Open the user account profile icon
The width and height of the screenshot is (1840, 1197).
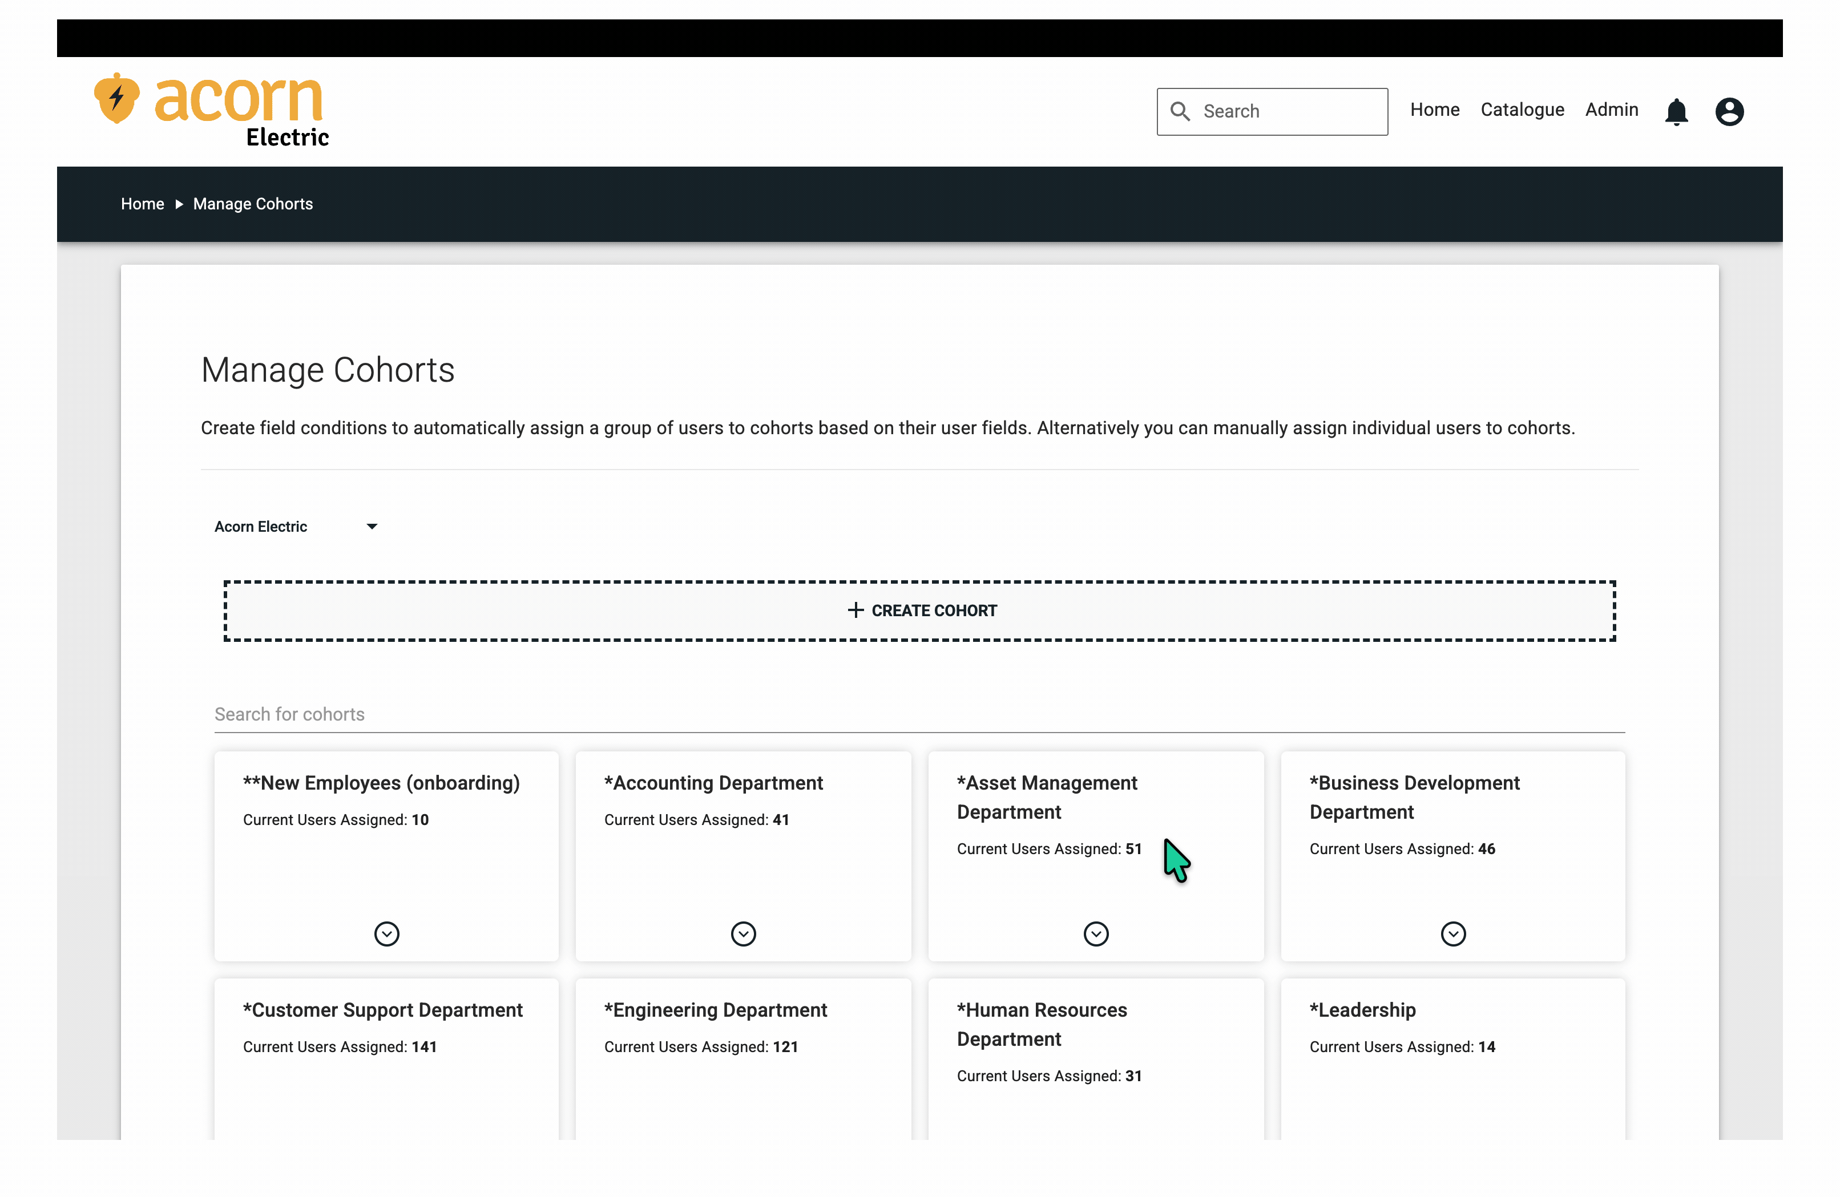coord(1729,111)
